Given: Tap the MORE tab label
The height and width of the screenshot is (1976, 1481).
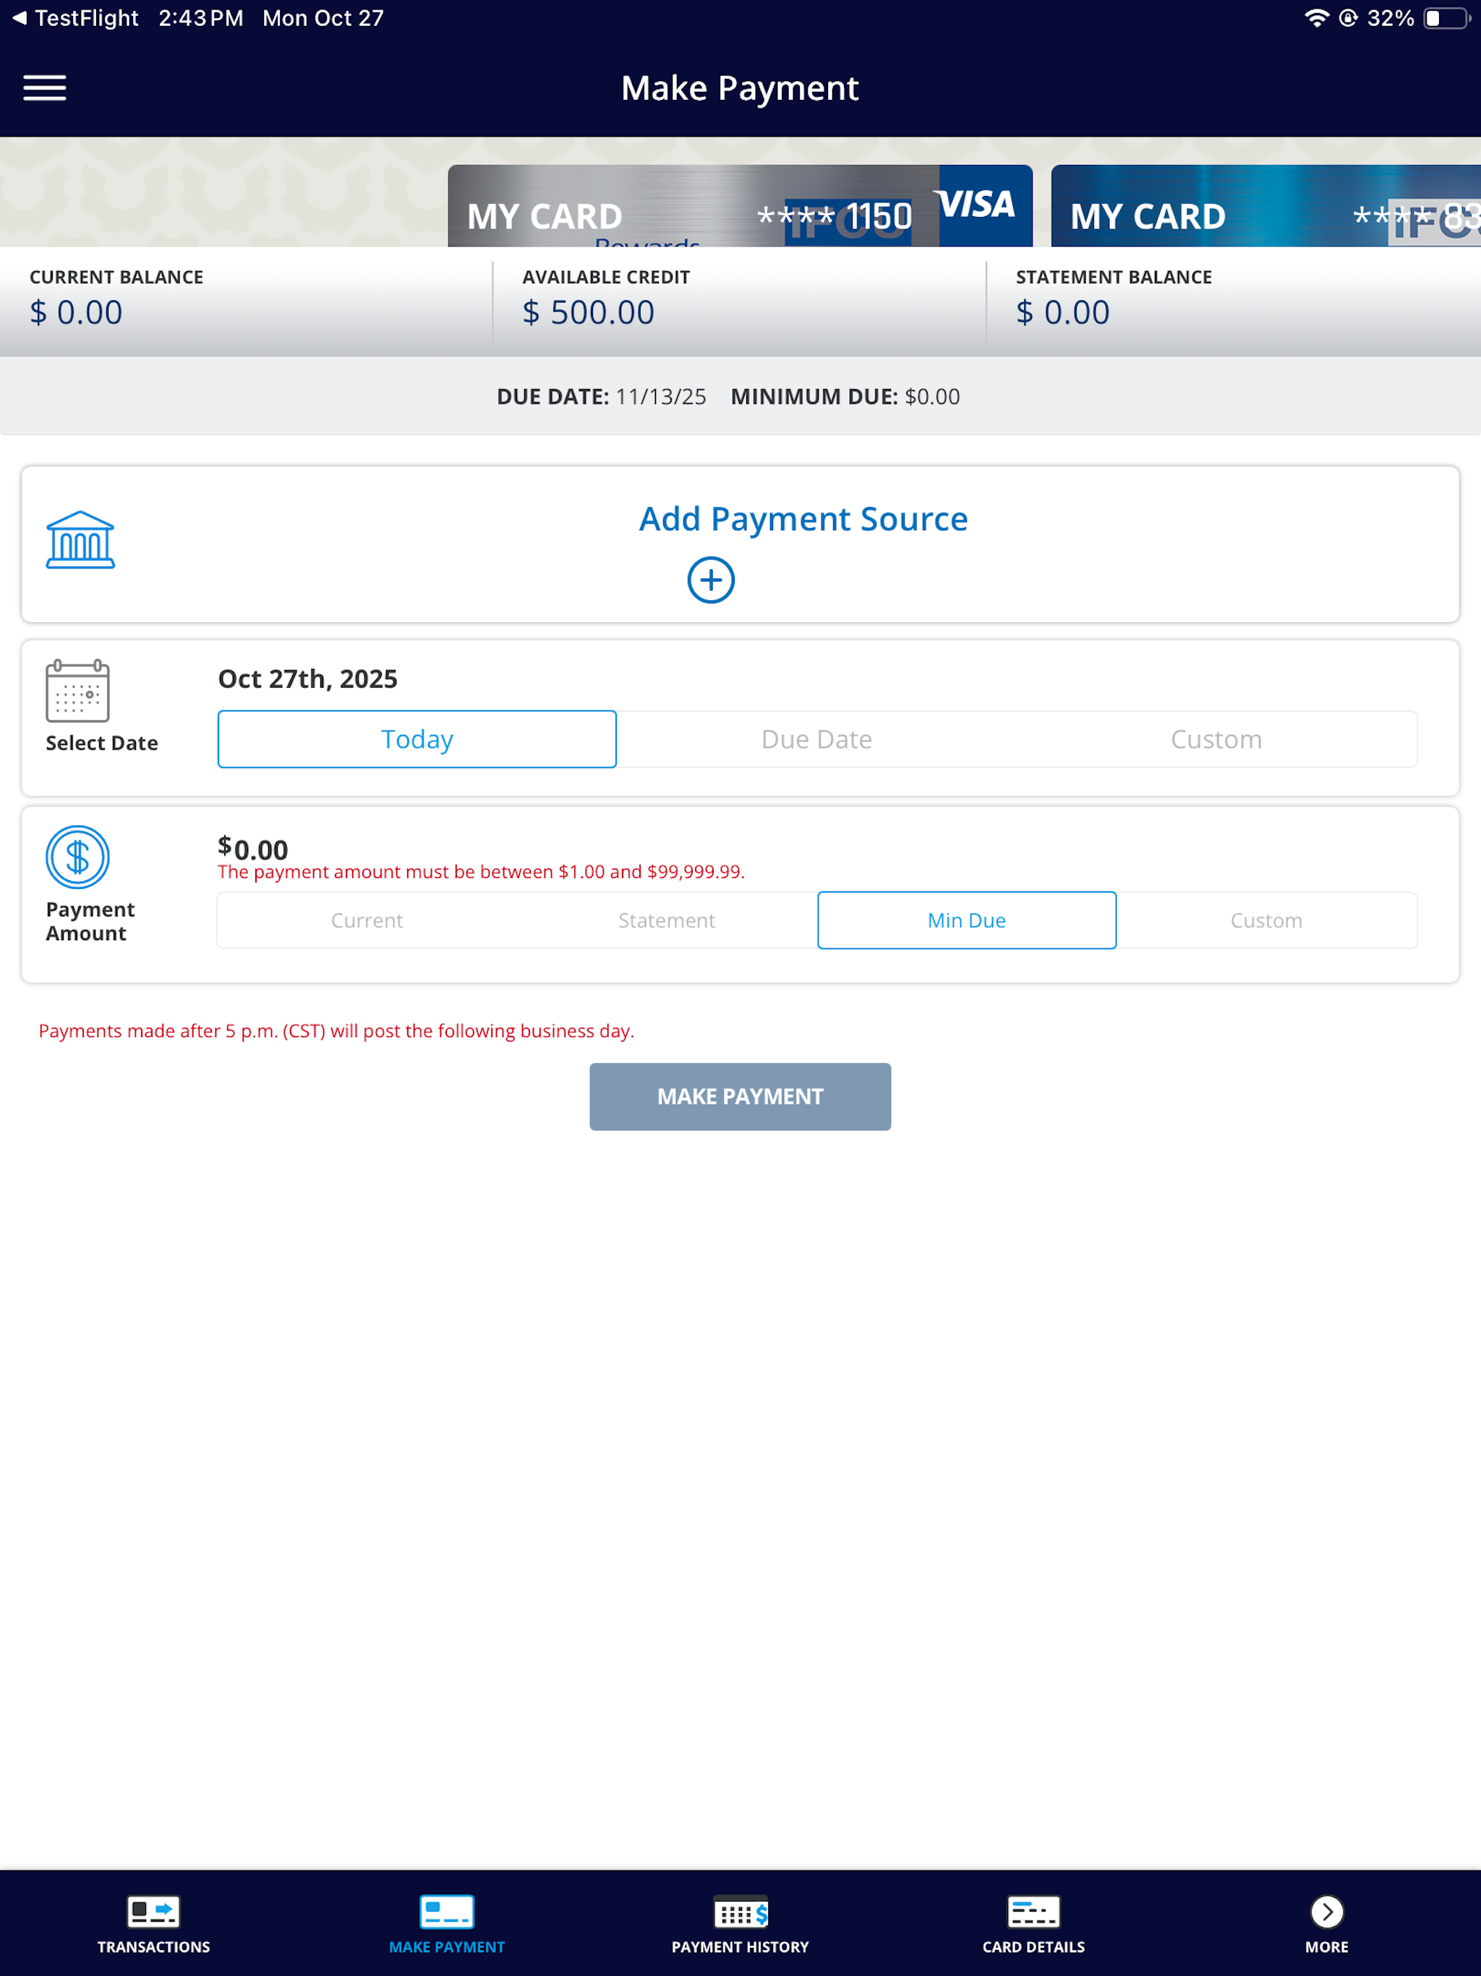Looking at the screenshot, I should pos(1328,1946).
